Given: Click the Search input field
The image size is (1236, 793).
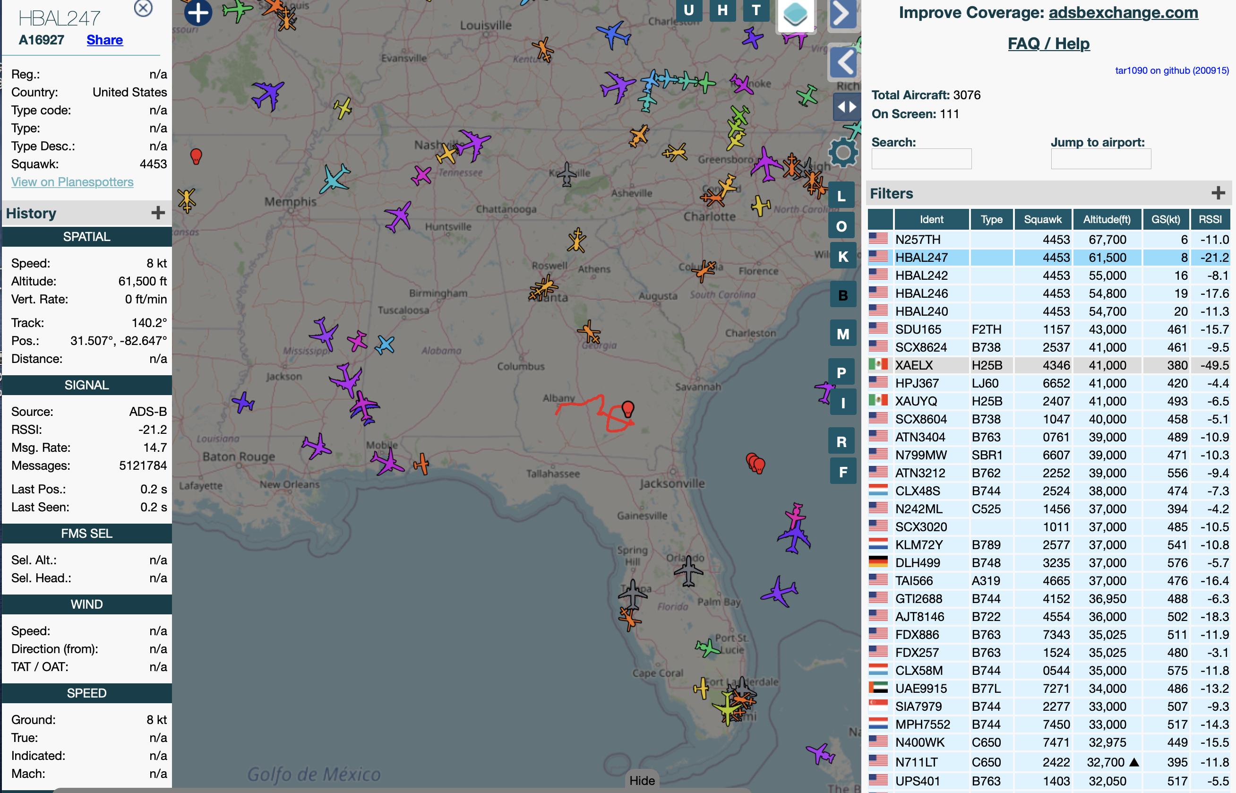Looking at the screenshot, I should (921, 159).
